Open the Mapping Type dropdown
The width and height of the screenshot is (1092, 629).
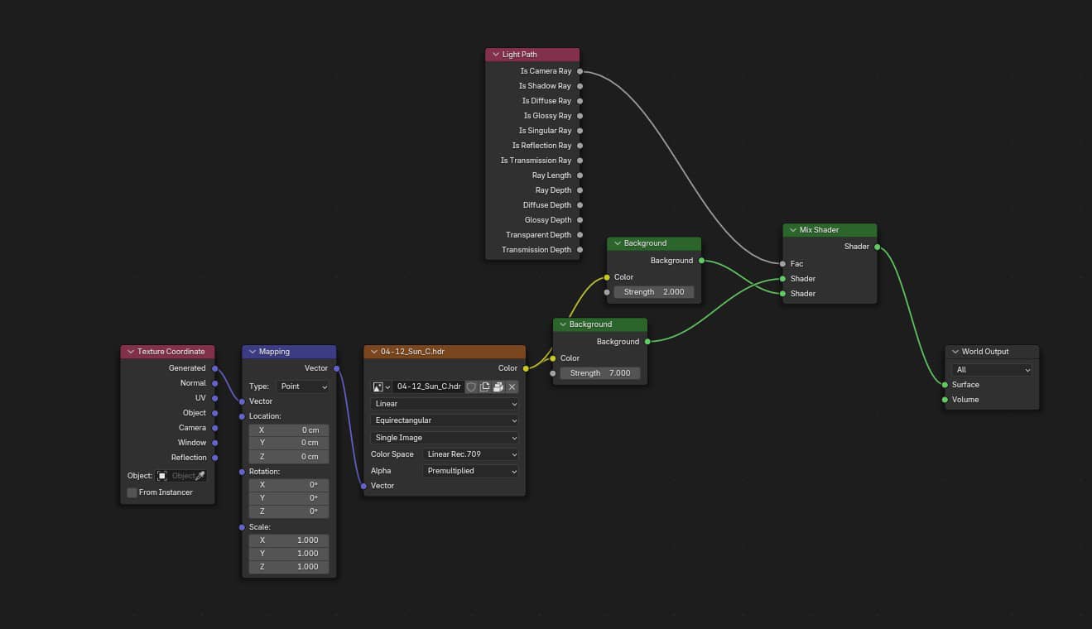tap(303, 387)
